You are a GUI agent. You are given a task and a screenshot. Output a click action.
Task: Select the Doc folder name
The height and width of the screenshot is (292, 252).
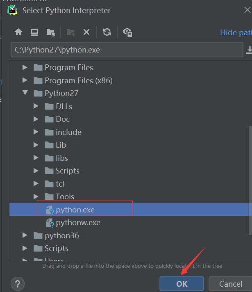pos(63,119)
